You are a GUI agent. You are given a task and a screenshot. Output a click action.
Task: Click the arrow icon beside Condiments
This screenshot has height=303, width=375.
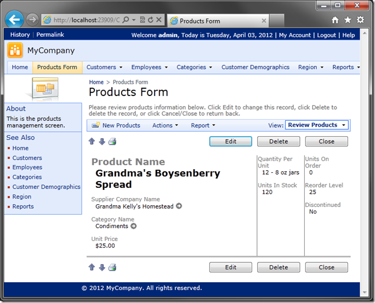click(133, 226)
